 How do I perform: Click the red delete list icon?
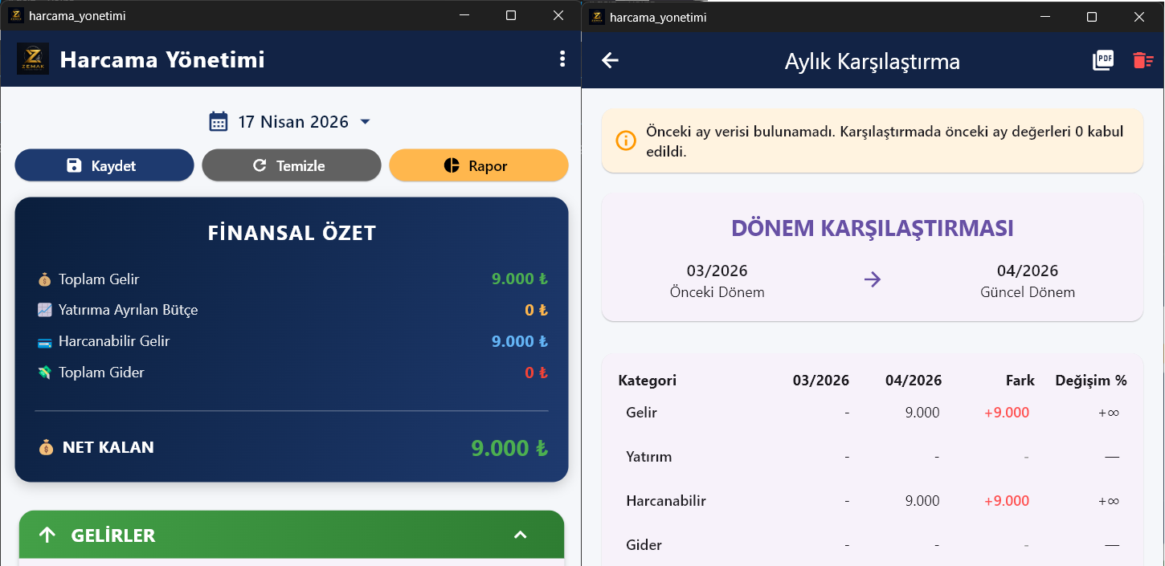pos(1143,60)
